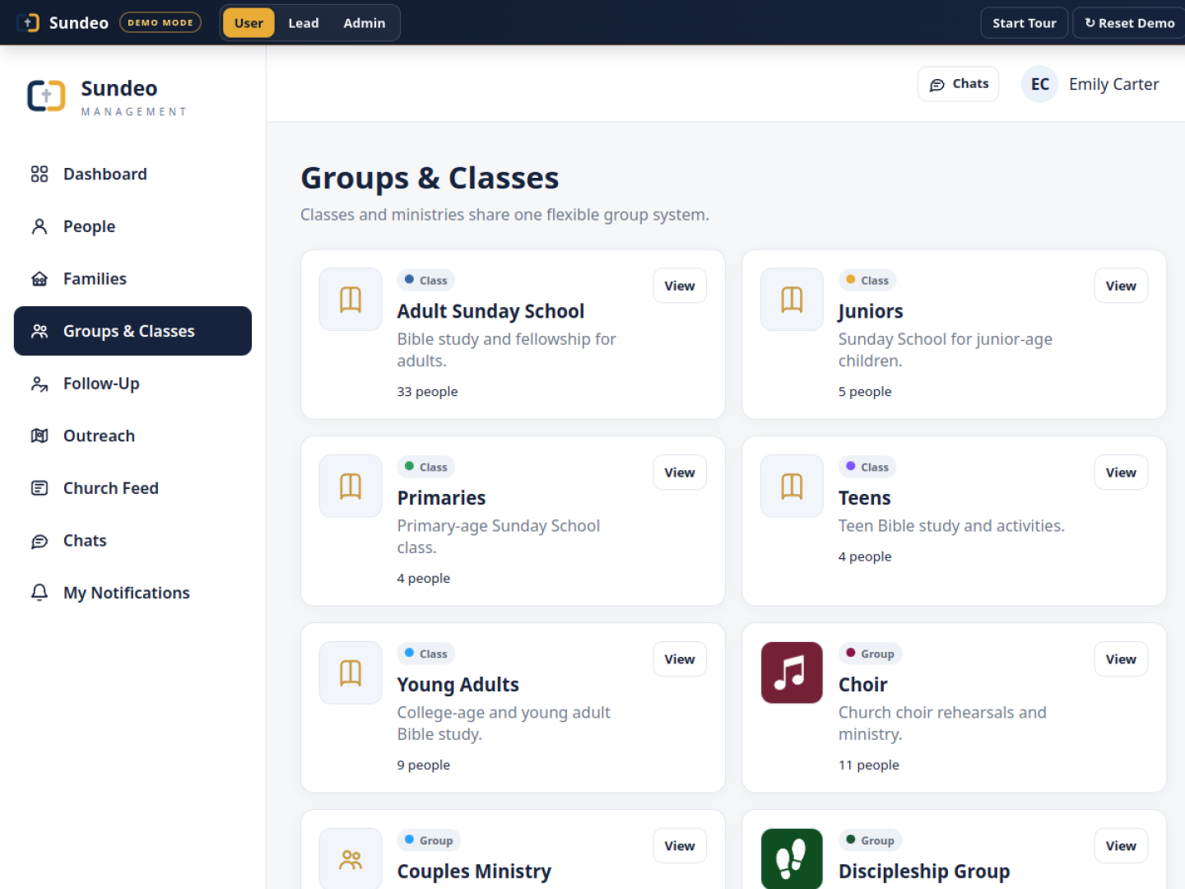Viewport: 1185px width, 889px height.
Task: Click the Primaries card title
Action: point(441,498)
